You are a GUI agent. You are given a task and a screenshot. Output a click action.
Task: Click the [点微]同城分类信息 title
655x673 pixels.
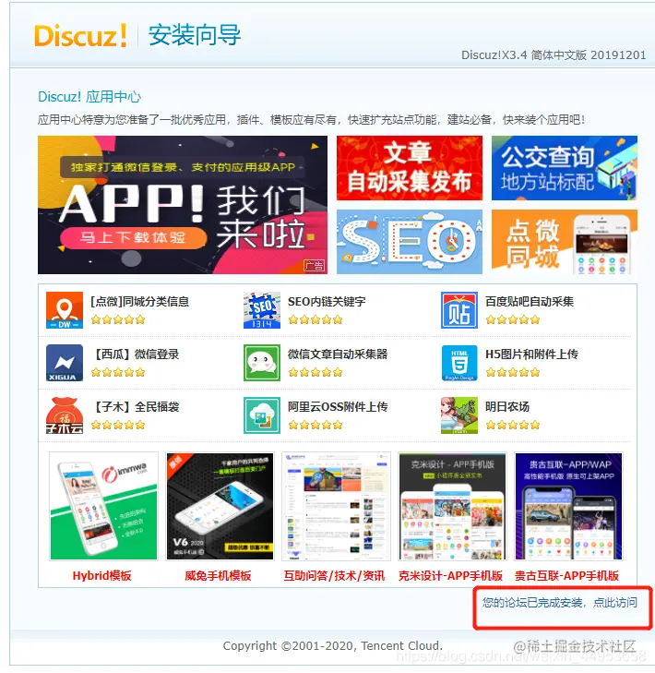pos(140,302)
